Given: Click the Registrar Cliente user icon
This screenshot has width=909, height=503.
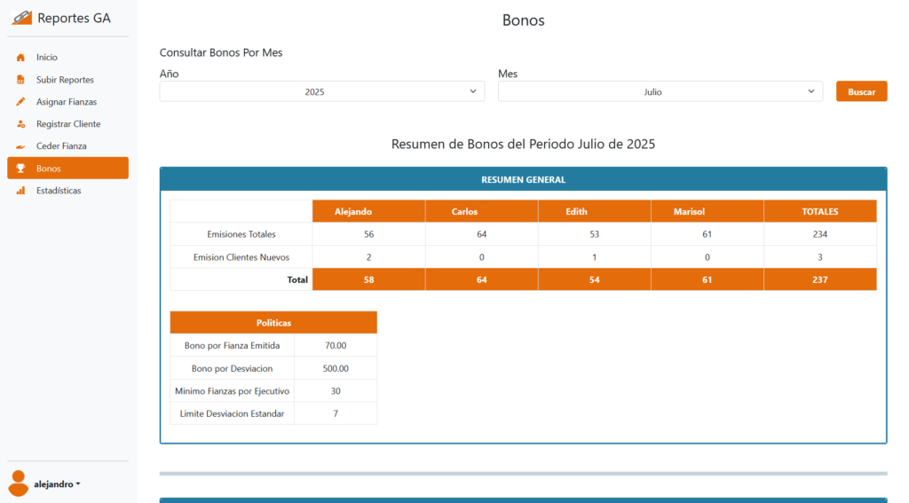Looking at the screenshot, I should 20,124.
